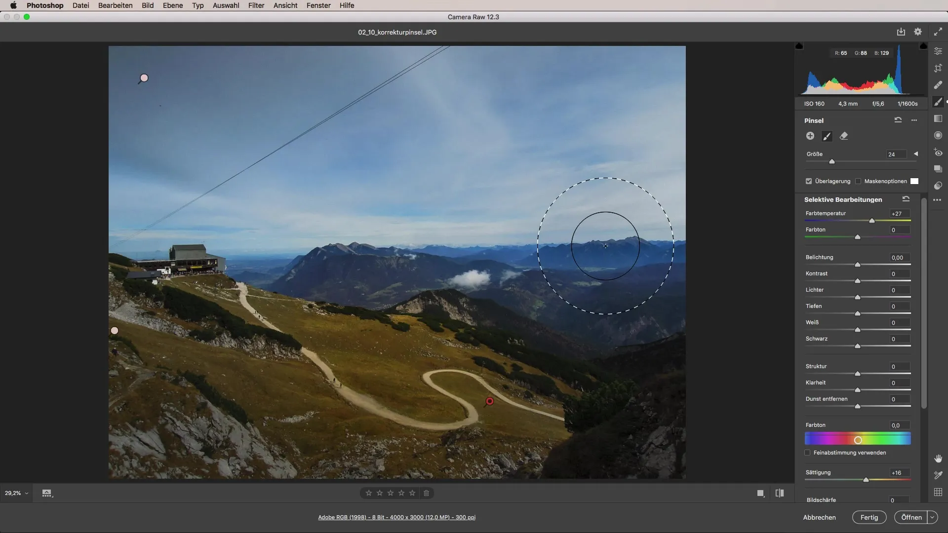Click the Abbrechen button
948x533 pixels.
[x=819, y=517]
